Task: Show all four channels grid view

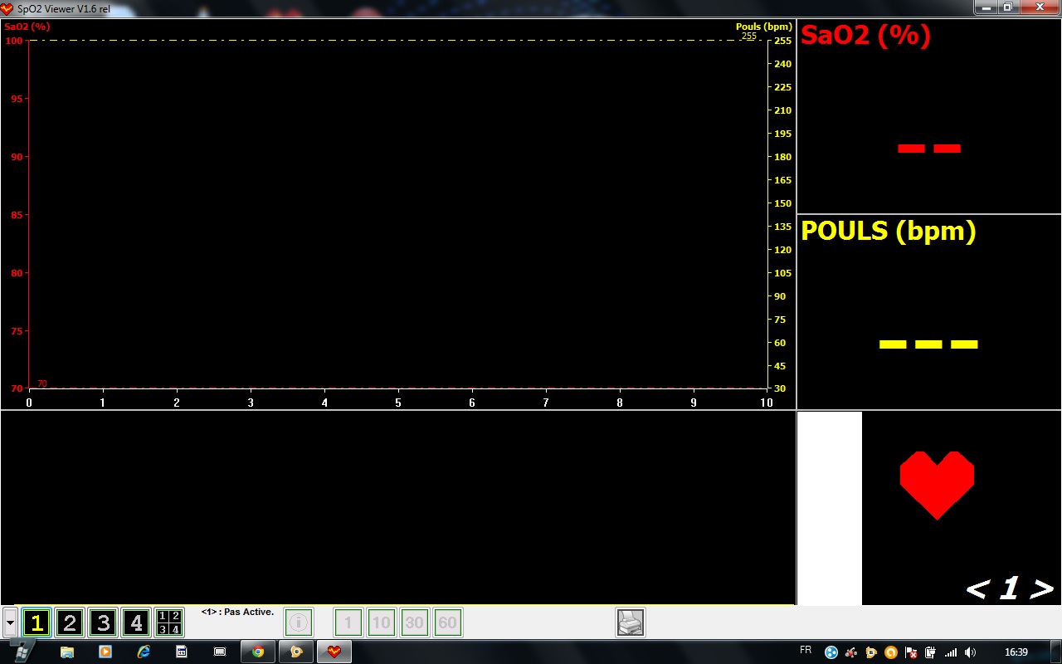Action: (x=169, y=622)
